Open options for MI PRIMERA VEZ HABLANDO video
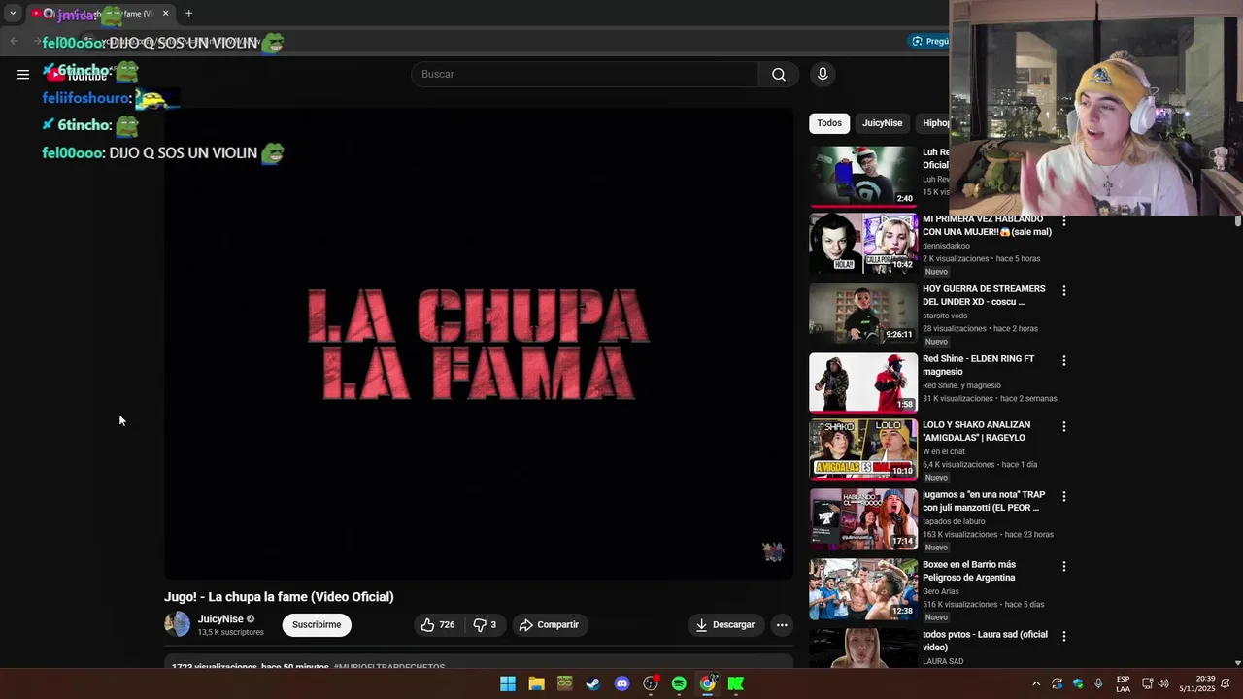 click(1064, 220)
